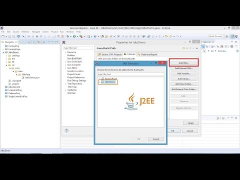Click the yellow back arrow in Properties dialog
Image resolution: width=240 pixels, height=180 pixels.
[183, 48]
